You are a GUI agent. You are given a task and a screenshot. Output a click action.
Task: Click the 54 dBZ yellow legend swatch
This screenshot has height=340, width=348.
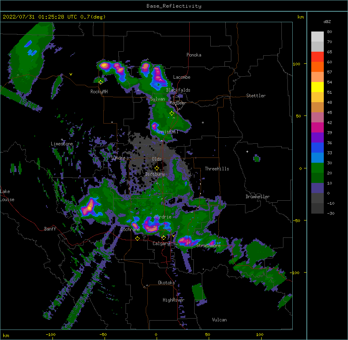click(x=317, y=87)
